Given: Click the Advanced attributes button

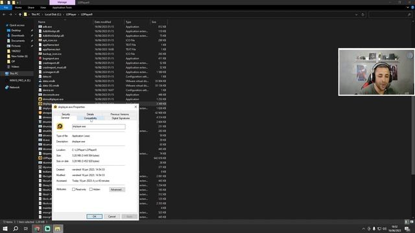Looking at the screenshot, I should (x=117, y=190).
